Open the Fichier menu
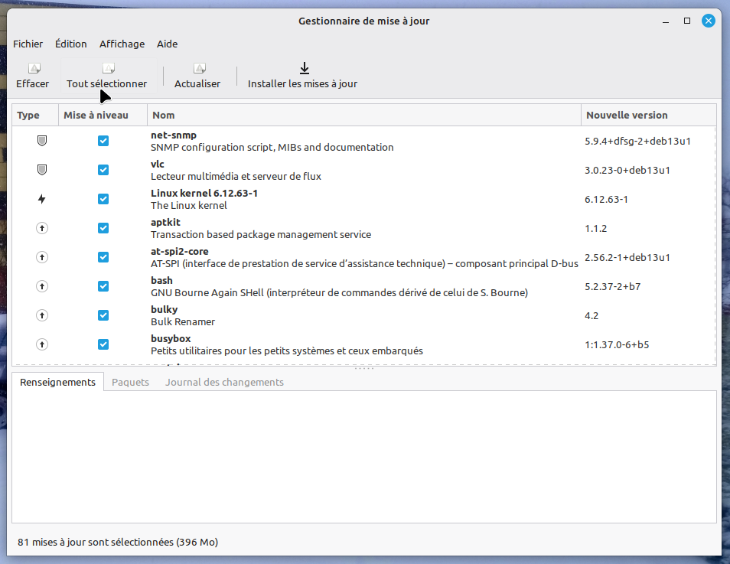730x564 pixels. (28, 44)
